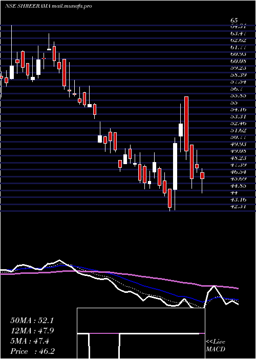256x359 pixels.
Task: Click the 42.31 price axis label
Action: pos(239,206)
